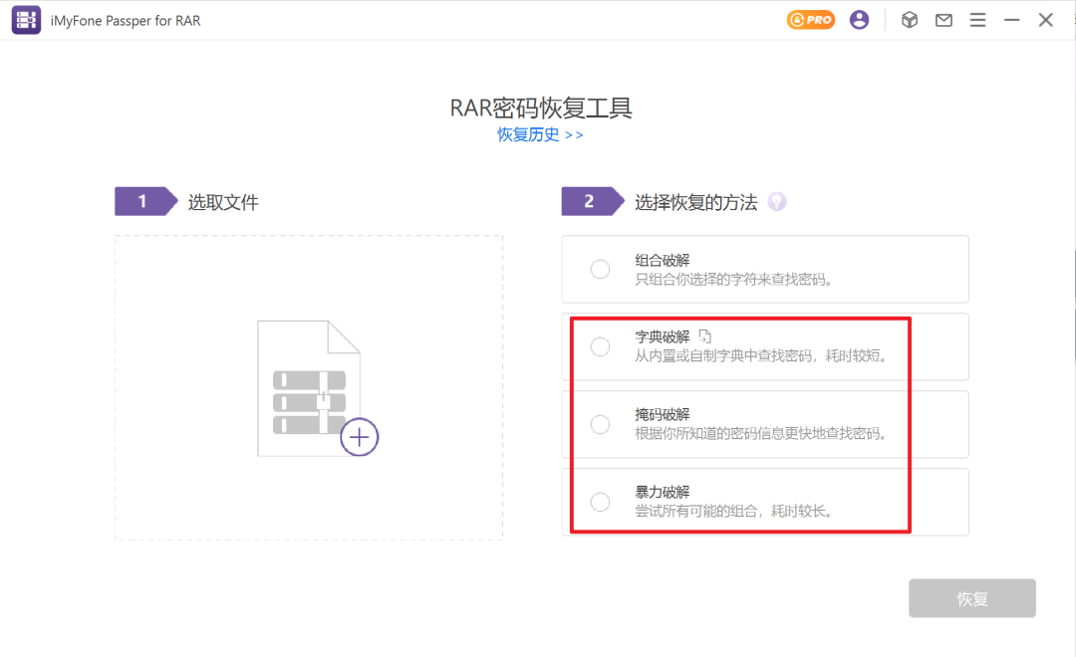The width and height of the screenshot is (1076, 657).
Task: Select the 掩码破解 radio button
Action: click(600, 424)
